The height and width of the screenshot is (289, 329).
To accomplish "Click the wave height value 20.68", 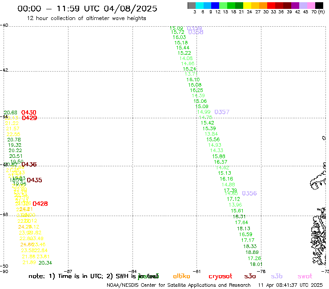I will coord(10,112).
